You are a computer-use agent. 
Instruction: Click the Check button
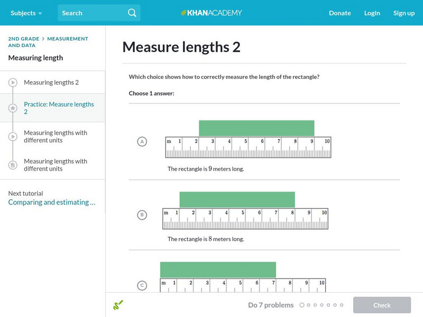point(382,305)
